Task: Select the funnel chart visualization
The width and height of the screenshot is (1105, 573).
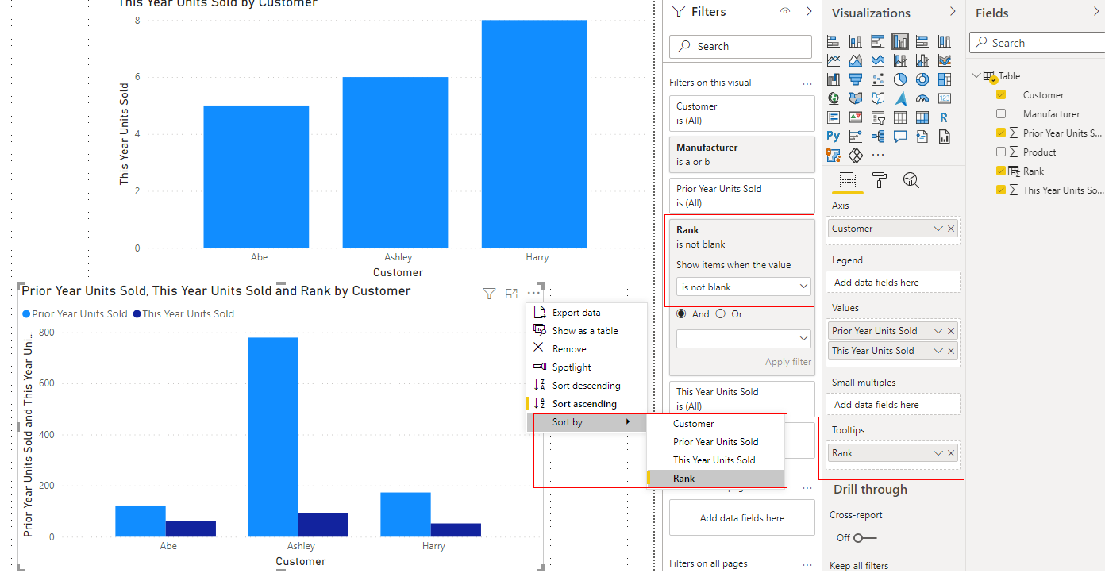Action: click(855, 79)
